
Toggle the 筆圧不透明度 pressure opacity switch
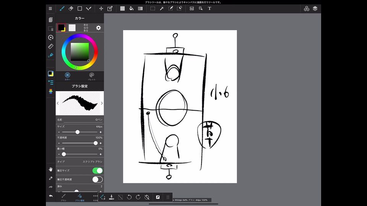[97, 180]
